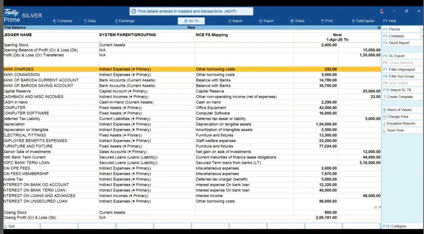Click F5: XL Export button
Viewport: 424px width, 234px height.
coord(402,56)
